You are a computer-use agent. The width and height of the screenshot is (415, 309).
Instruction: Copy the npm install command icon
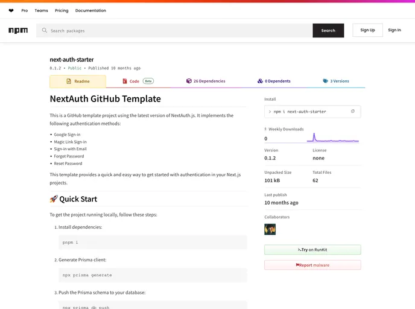tap(352, 111)
